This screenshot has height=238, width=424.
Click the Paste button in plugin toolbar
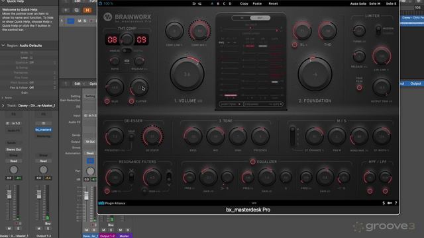[257, 3]
